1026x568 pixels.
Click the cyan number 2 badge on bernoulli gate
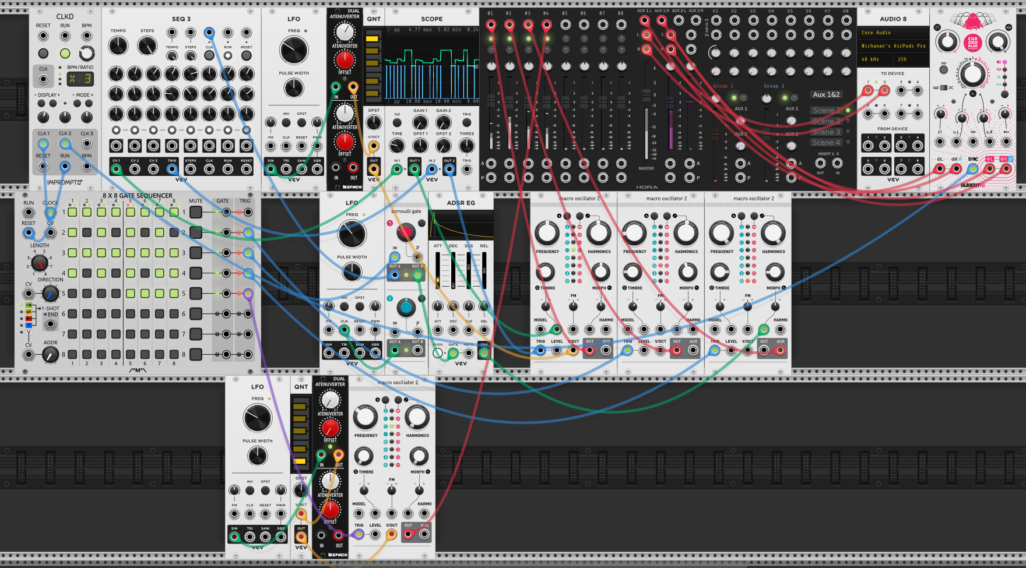(x=390, y=298)
